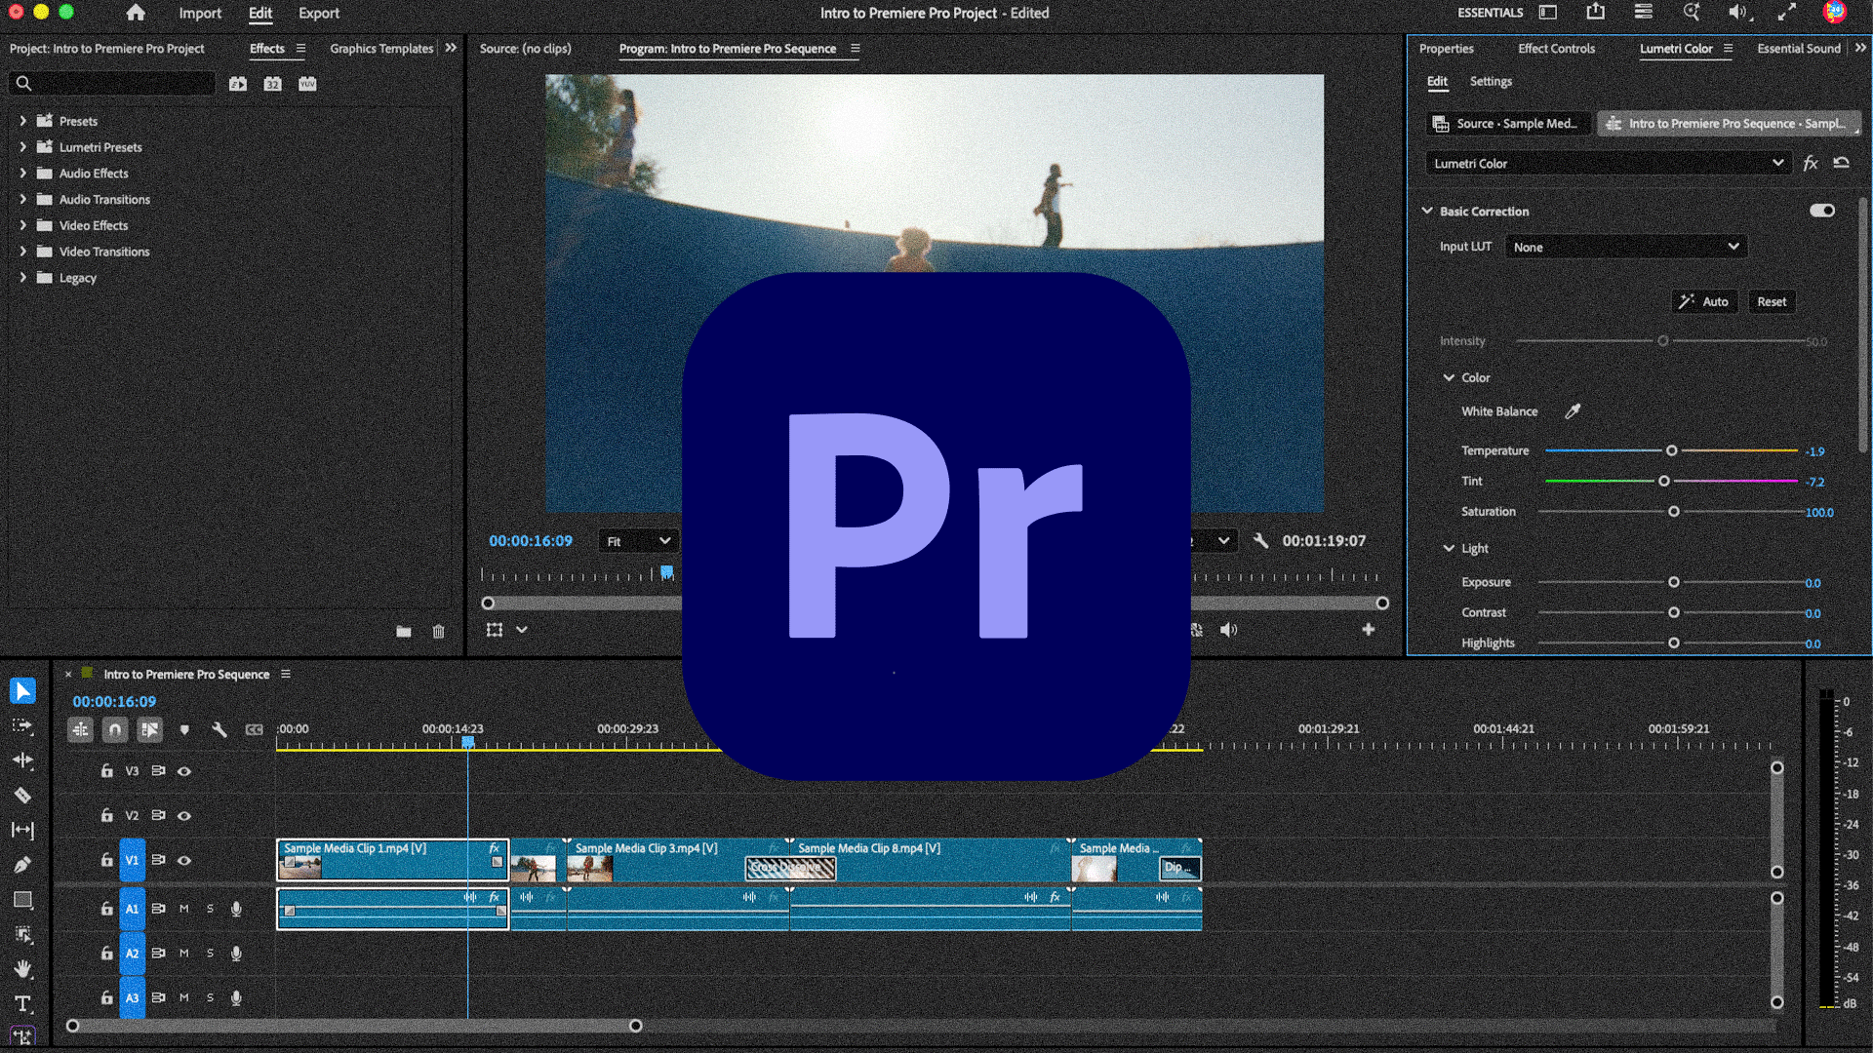Switch to the Export tab
1873x1053 pixels.
319,13
